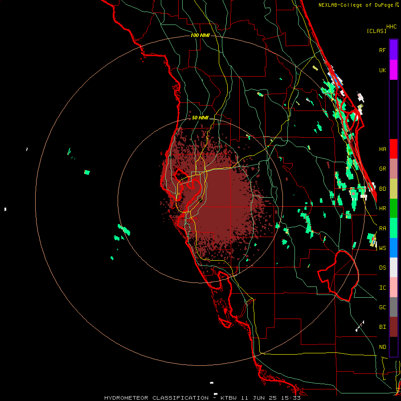The image size is (401, 401).
Task: Click the NEXLAB-College of DuPage text
Action: (356, 5)
